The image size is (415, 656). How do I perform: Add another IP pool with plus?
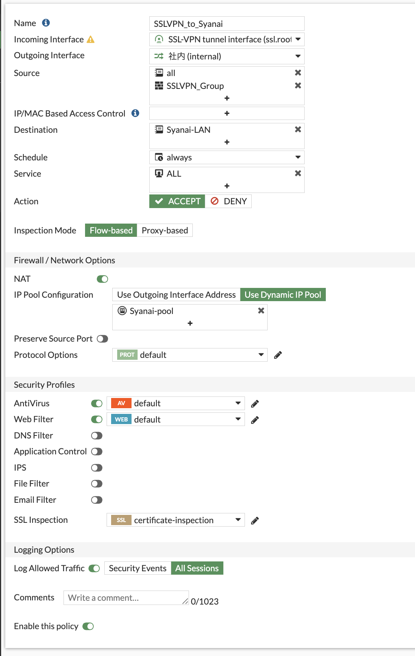point(190,323)
